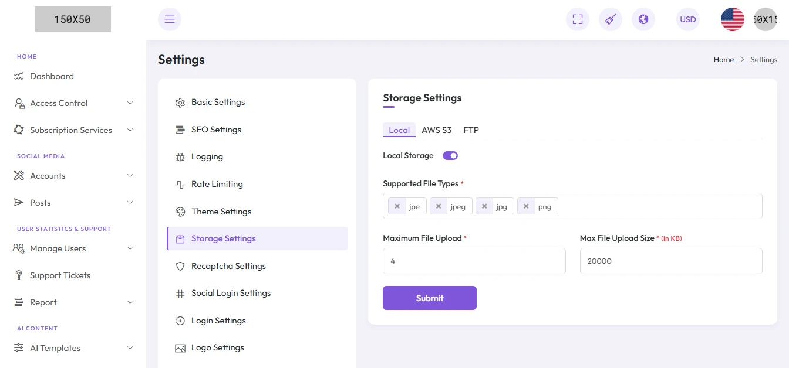Screen dimensions: 789x368
Task: Click the Logging bug icon
Action: [180, 157]
